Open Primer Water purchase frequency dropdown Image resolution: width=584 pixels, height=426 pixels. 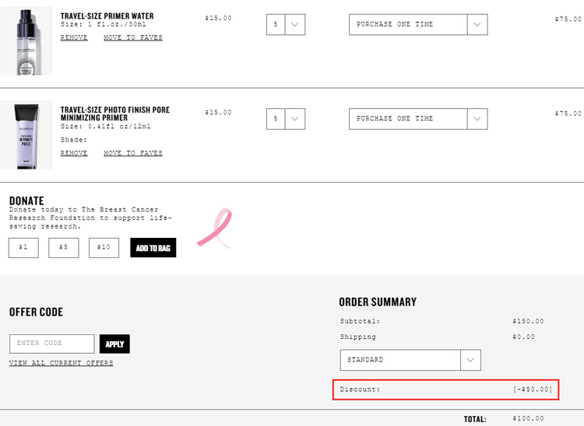point(418,25)
